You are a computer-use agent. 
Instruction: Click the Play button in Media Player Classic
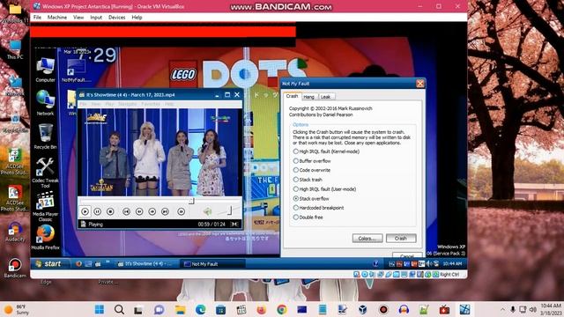pos(85,211)
